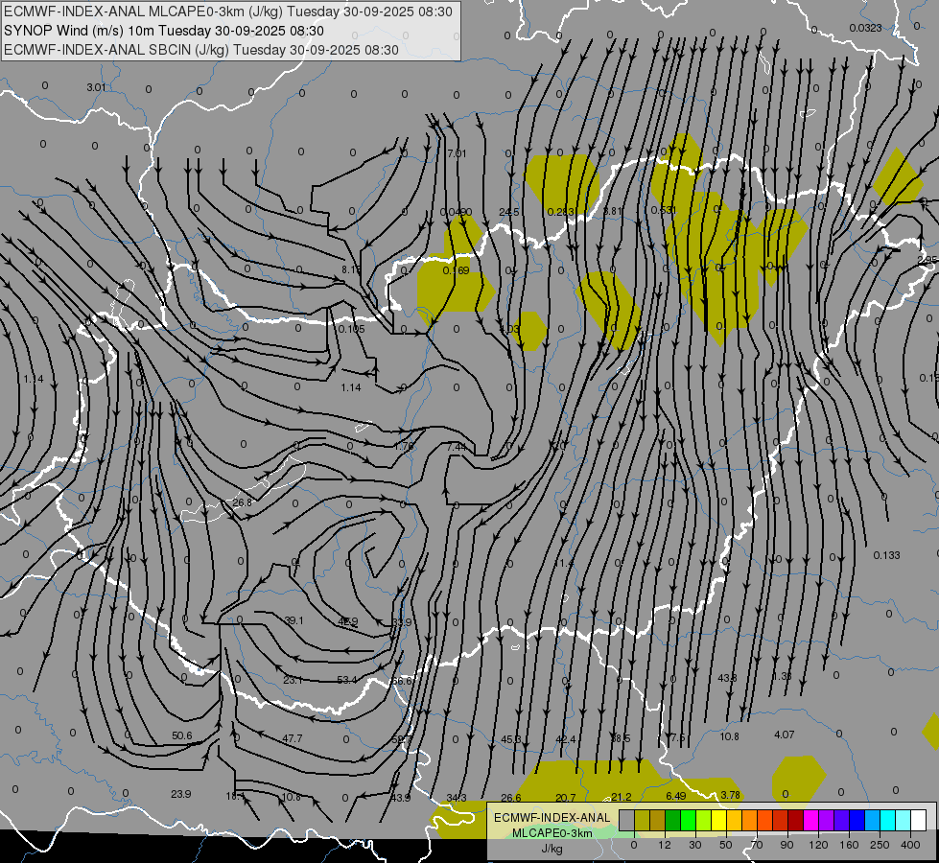Click the 23.9 value on the map
Viewport: 939px width, 863px height.
click(181, 794)
